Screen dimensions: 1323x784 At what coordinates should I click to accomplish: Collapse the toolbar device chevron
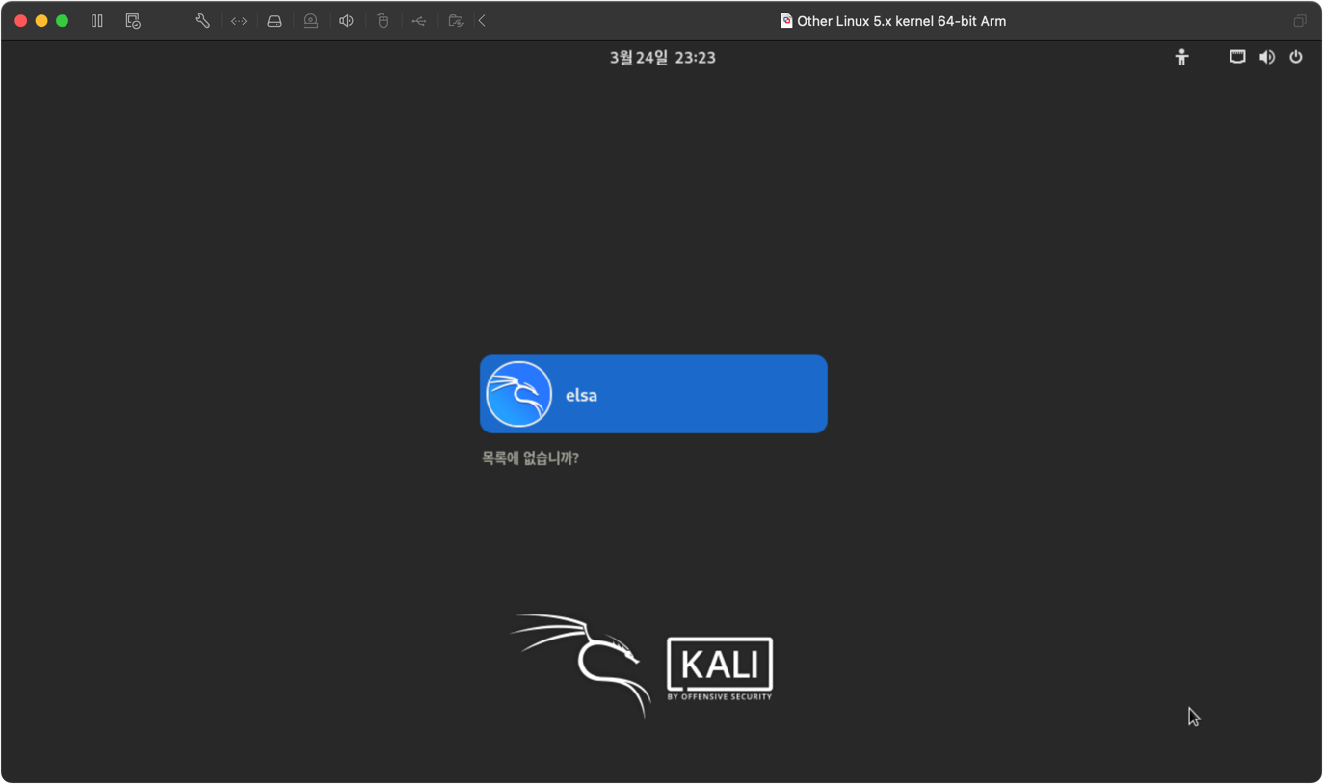point(482,21)
